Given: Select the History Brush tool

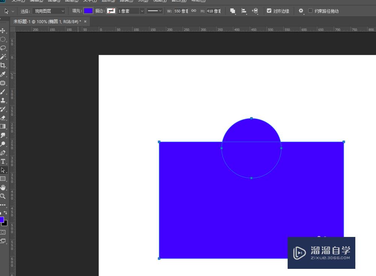Looking at the screenshot, I should tap(3, 109).
